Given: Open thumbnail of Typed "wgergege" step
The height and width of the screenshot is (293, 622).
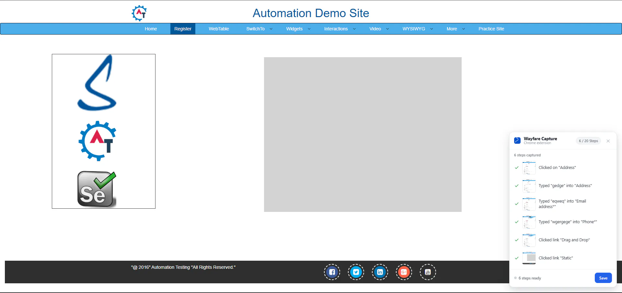Looking at the screenshot, I should tap(529, 222).
